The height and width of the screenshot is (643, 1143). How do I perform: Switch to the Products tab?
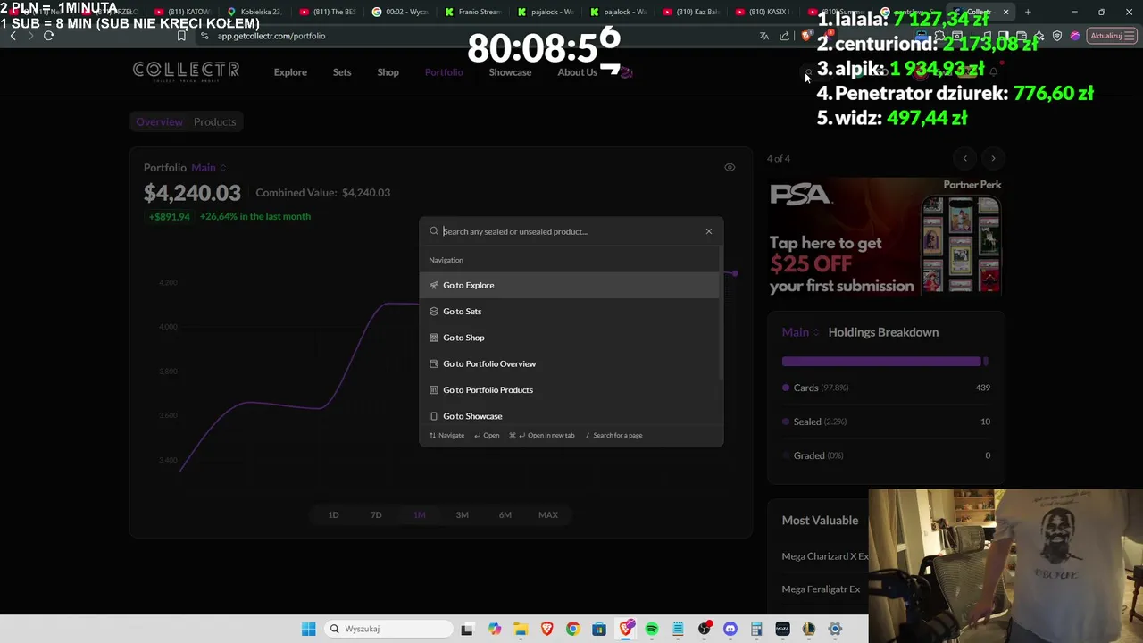(214, 121)
